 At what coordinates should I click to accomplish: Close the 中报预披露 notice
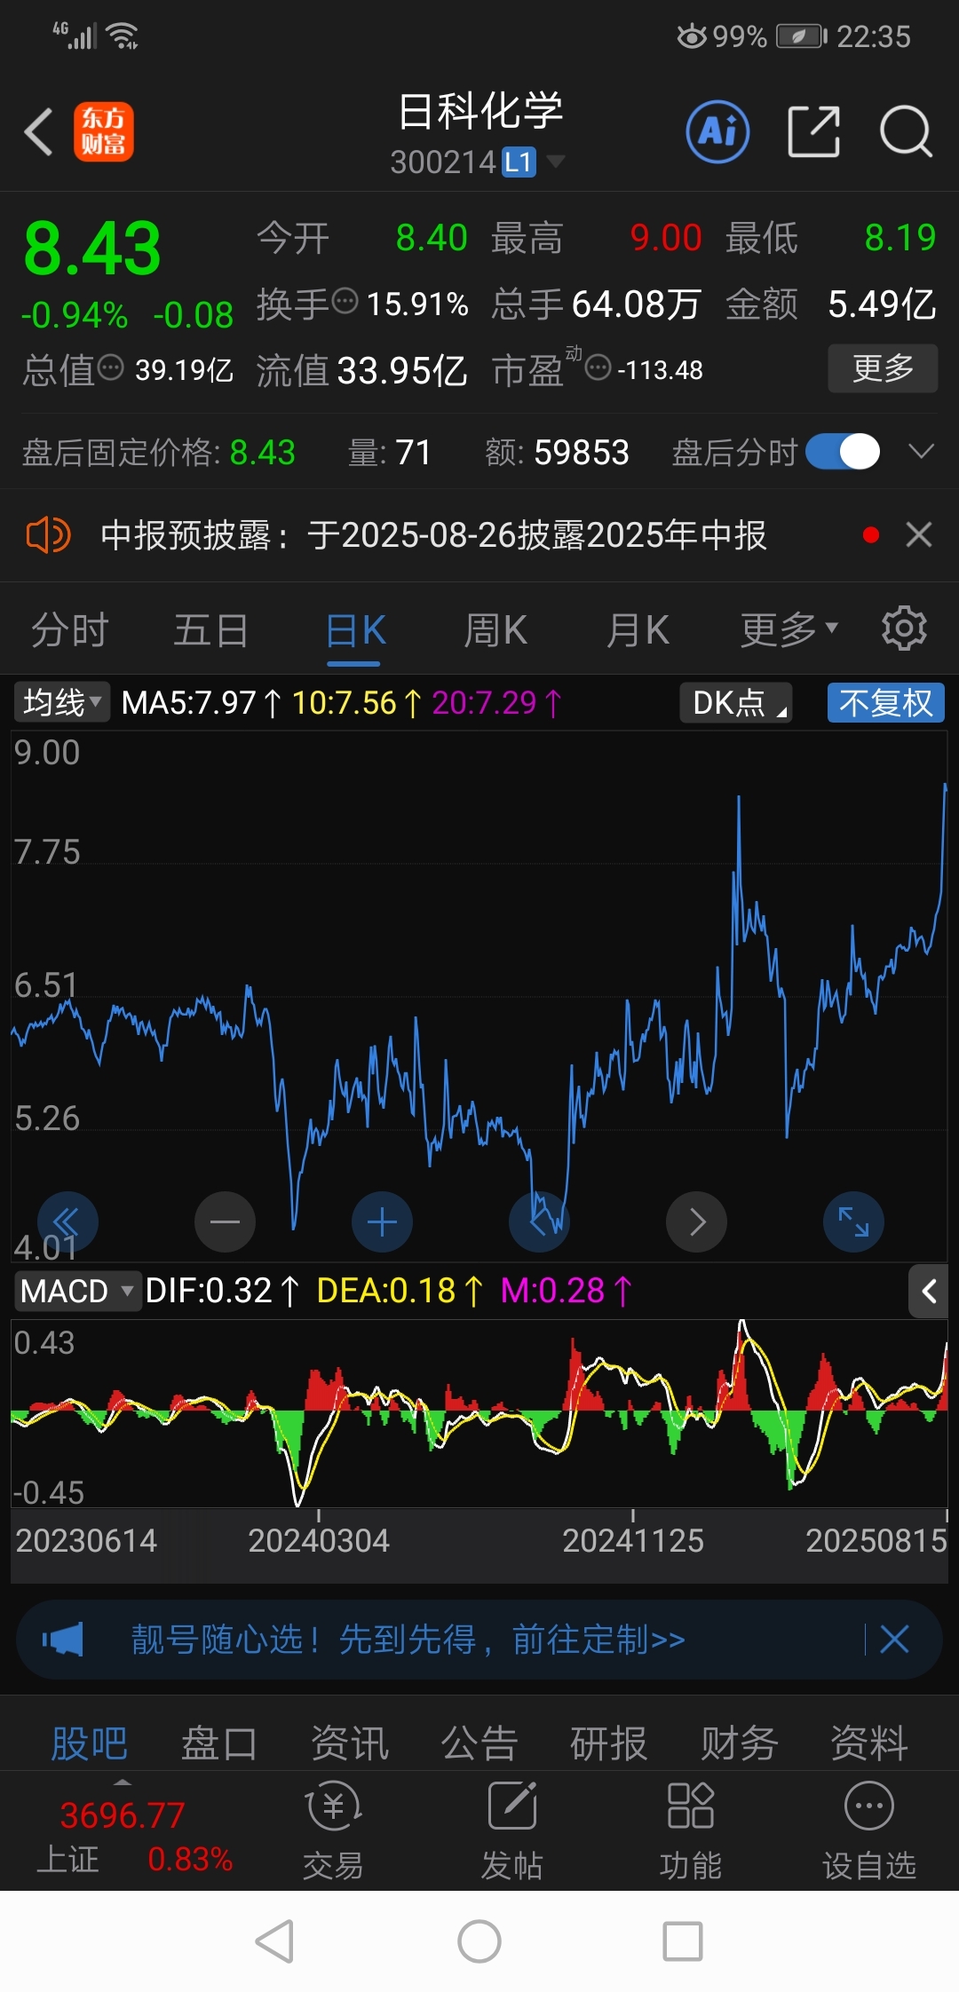pos(919,534)
